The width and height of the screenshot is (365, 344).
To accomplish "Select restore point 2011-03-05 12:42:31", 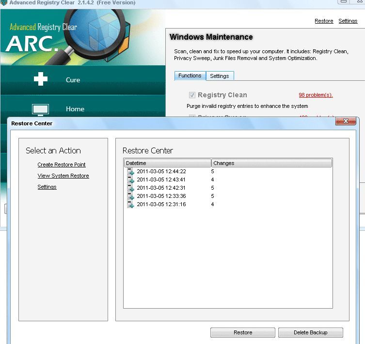I will [x=161, y=188].
